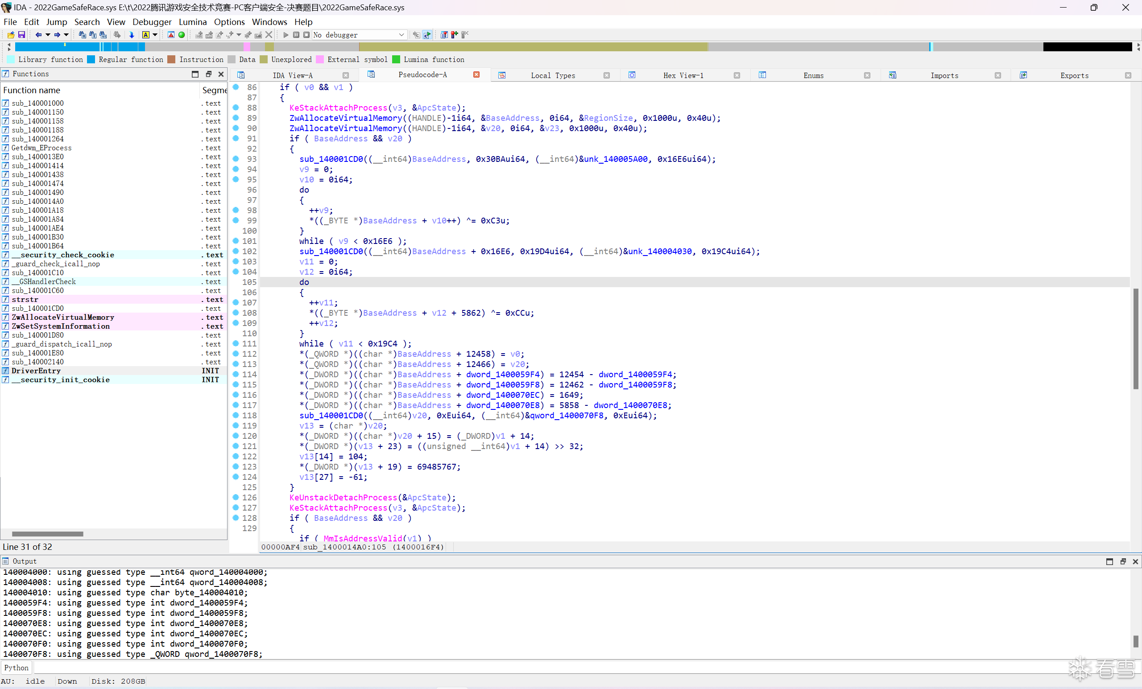Screen dimensions: 1142x689
Task: Click the green circle toolbar icon
Action: coord(182,35)
